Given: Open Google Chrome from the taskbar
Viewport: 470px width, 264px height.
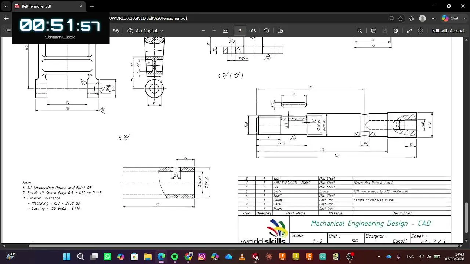Looking at the screenshot, I should pyautogui.click(x=188, y=257).
